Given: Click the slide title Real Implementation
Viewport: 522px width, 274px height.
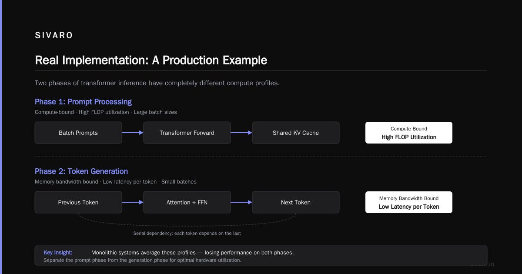Looking at the screenshot, I should 151,60.
